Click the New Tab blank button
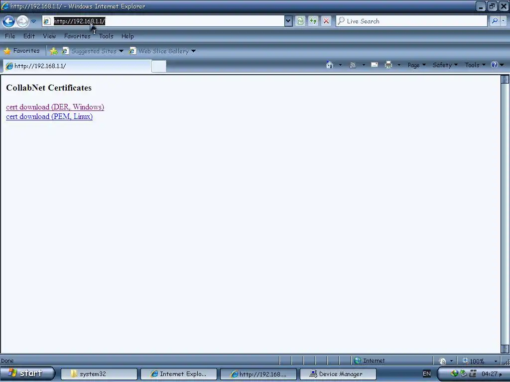 pyautogui.click(x=159, y=66)
